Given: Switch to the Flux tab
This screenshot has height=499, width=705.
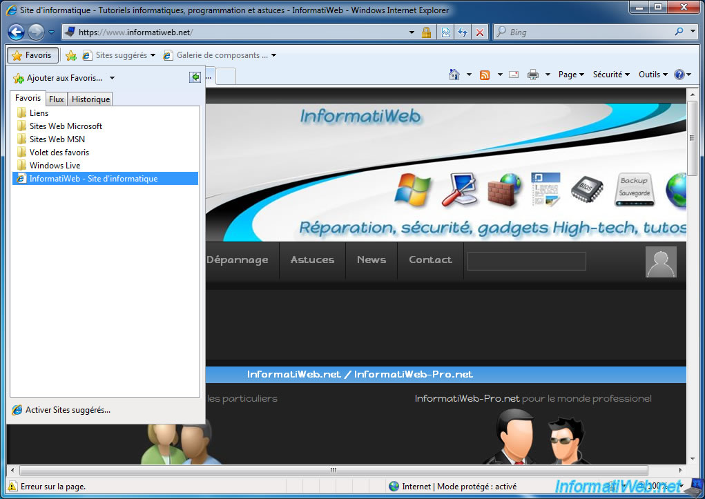Looking at the screenshot, I should 56,99.
